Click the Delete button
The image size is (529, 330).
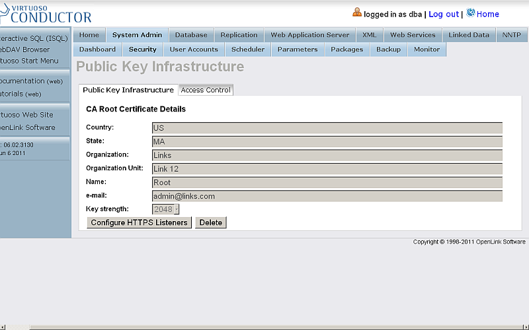[x=211, y=222]
